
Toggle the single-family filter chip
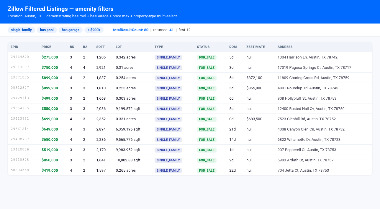21,30
